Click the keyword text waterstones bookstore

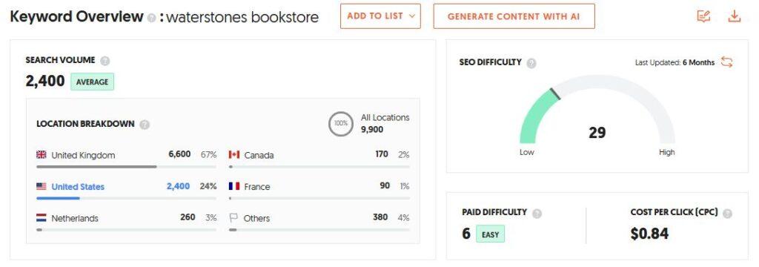point(242,18)
